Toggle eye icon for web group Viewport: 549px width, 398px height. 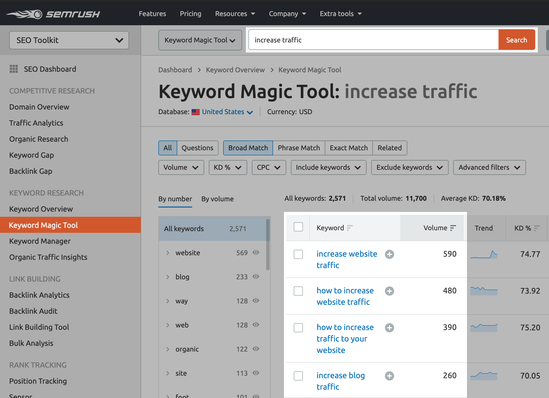[256, 325]
